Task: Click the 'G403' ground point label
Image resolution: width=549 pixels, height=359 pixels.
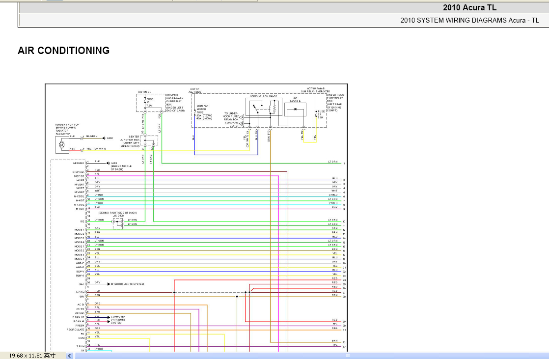Action: click(x=114, y=163)
